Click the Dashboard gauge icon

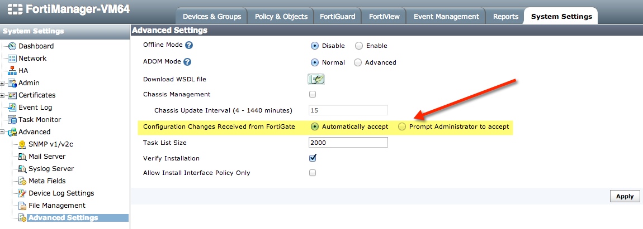tap(12, 46)
